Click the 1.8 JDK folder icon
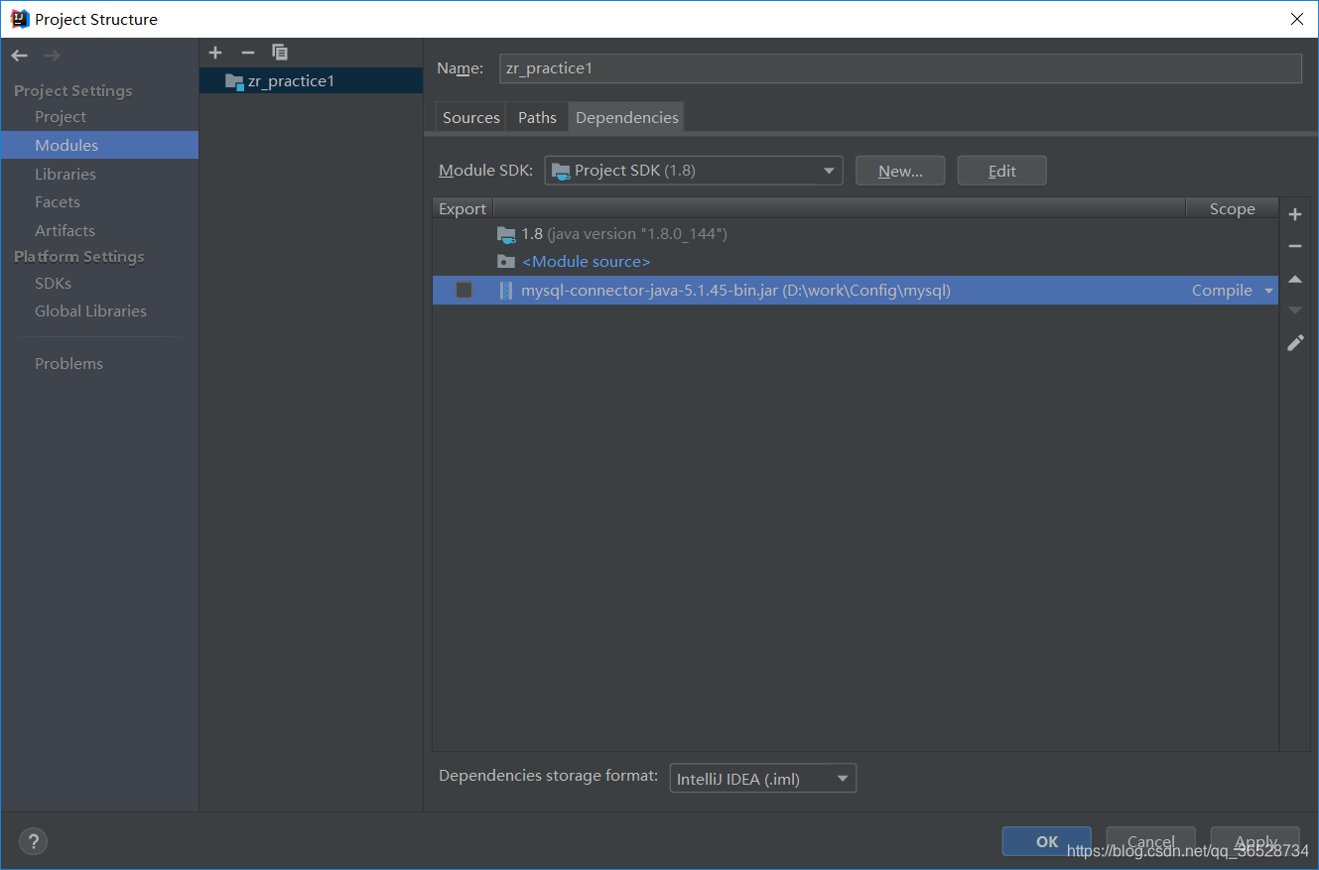 (506, 234)
